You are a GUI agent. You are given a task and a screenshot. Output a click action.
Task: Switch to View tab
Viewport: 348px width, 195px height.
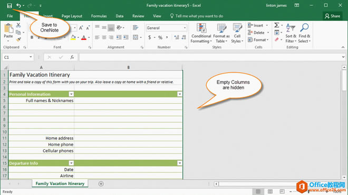(x=157, y=16)
